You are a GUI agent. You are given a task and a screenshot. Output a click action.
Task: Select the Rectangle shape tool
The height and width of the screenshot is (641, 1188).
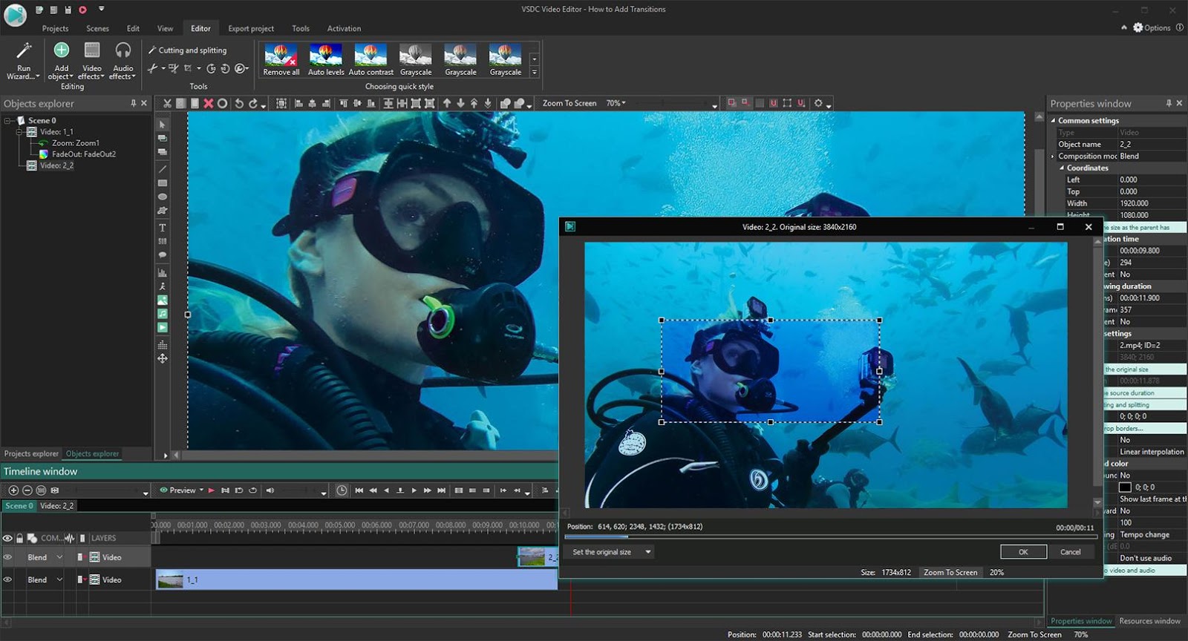coord(163,183)
